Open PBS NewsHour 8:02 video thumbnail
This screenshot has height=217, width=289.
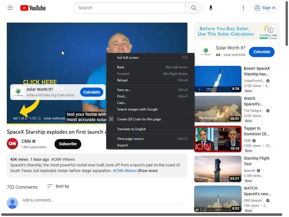pos(218,199)
